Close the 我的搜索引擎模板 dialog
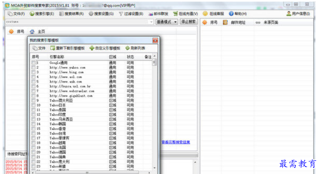 point(155,41)
